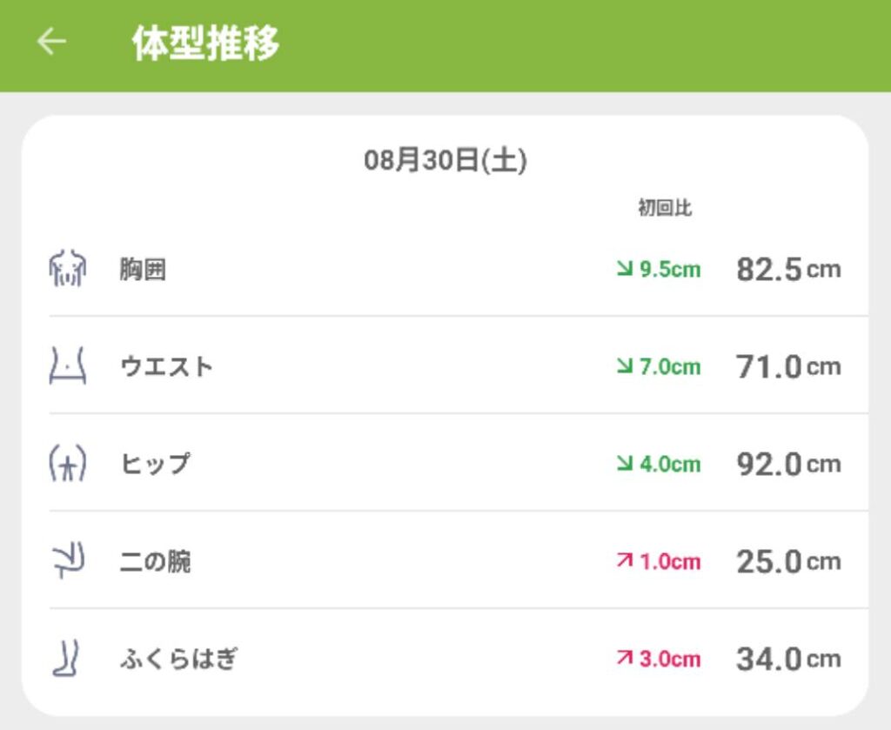Click the waist silhouette icon

(67, 366)
